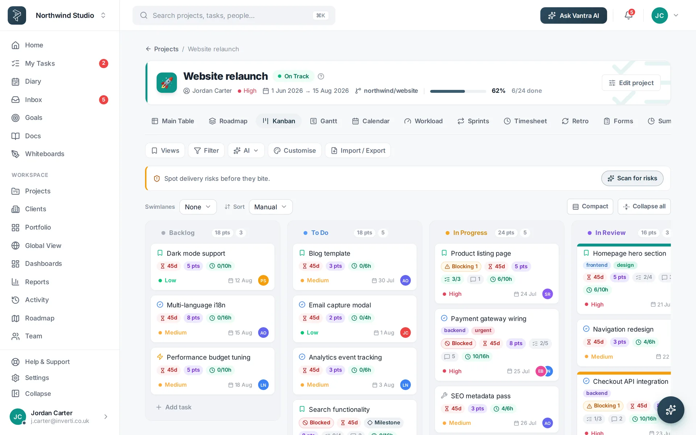Click the back arrow to Projects

coord(148,49)
